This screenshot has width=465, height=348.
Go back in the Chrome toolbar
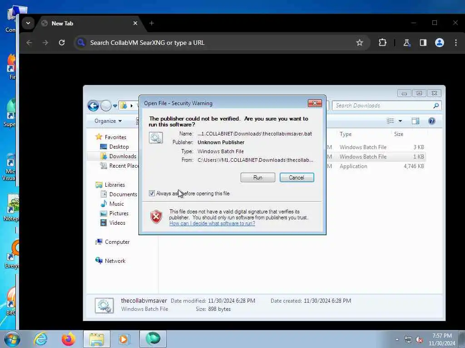coord(29,43)
